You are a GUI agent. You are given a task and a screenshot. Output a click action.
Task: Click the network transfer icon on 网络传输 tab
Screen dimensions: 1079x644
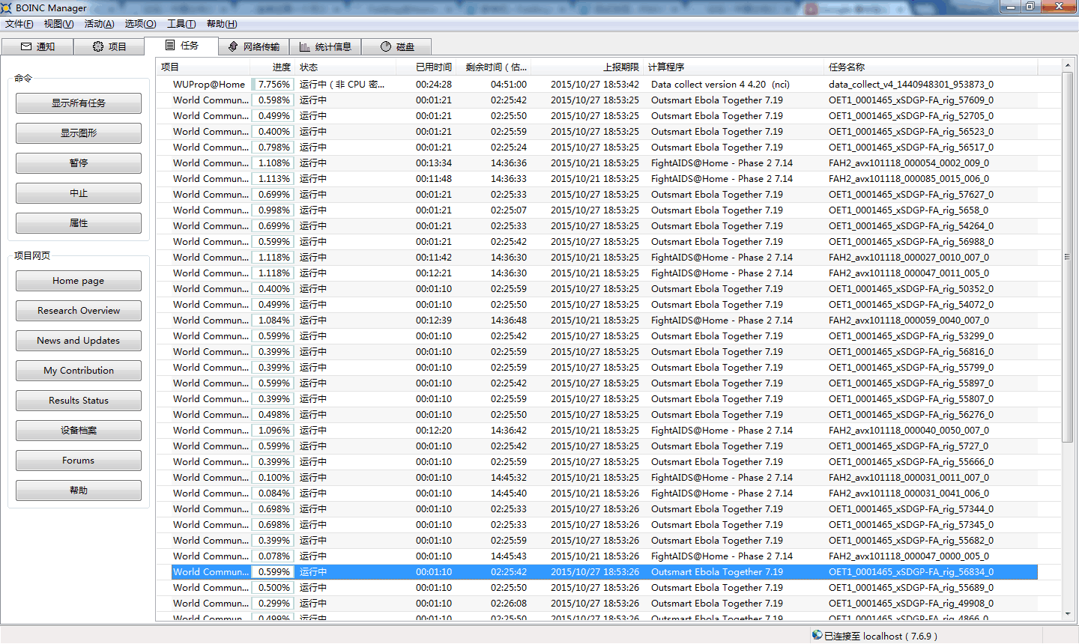coord(233,46)
